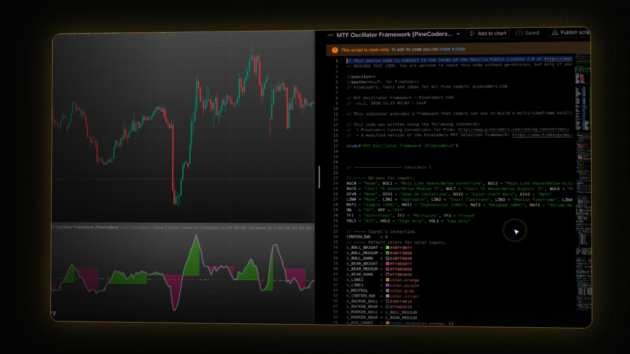Screen dimensions: 630x354
Task: Click the Publish script button
Action: (x=570, y=32)
